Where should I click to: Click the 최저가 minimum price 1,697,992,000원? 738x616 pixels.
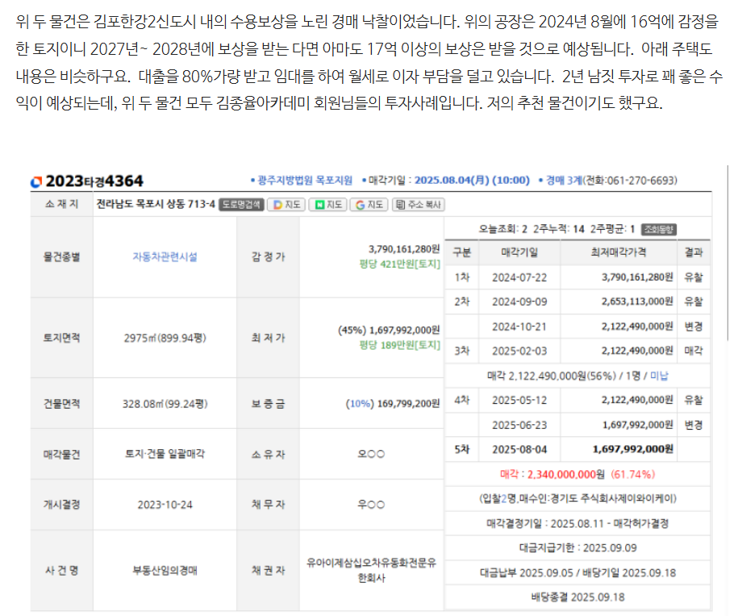click(x=403, y=331)
